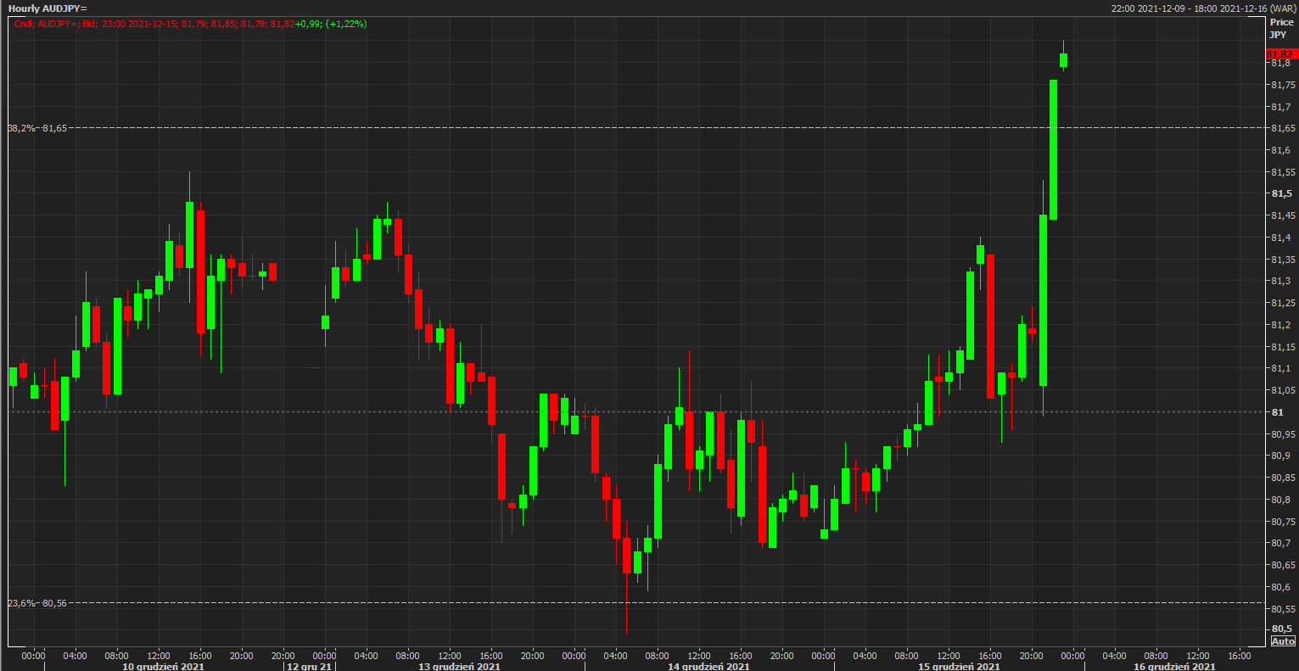Click the bold 81 price axis label
1299x671 pixels.
point(1277,412)
